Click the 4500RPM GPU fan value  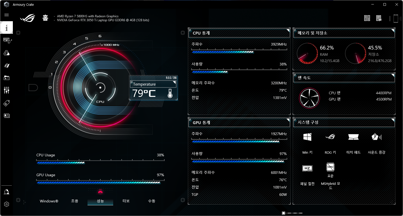pos(384,99)
